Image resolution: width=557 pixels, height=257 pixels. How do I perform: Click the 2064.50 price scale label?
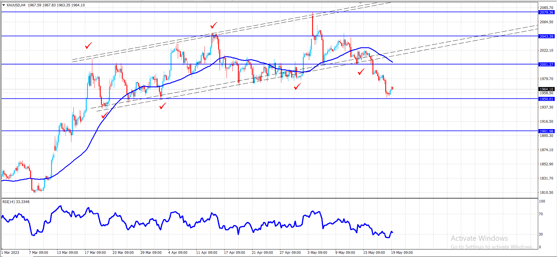point(546,22)
